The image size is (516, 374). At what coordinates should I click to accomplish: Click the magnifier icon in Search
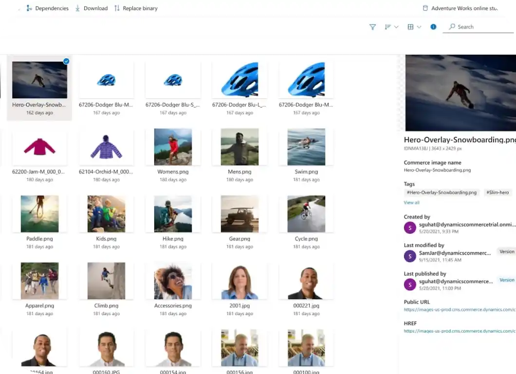coord(452,27)
